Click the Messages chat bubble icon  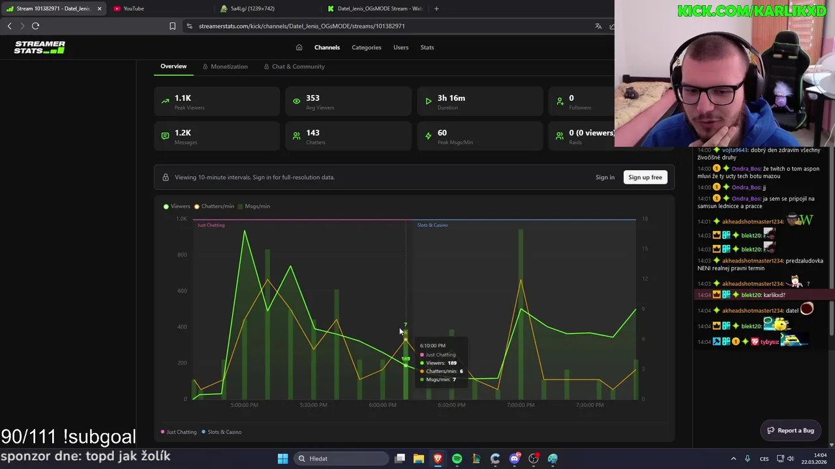(x=165, y=136)
